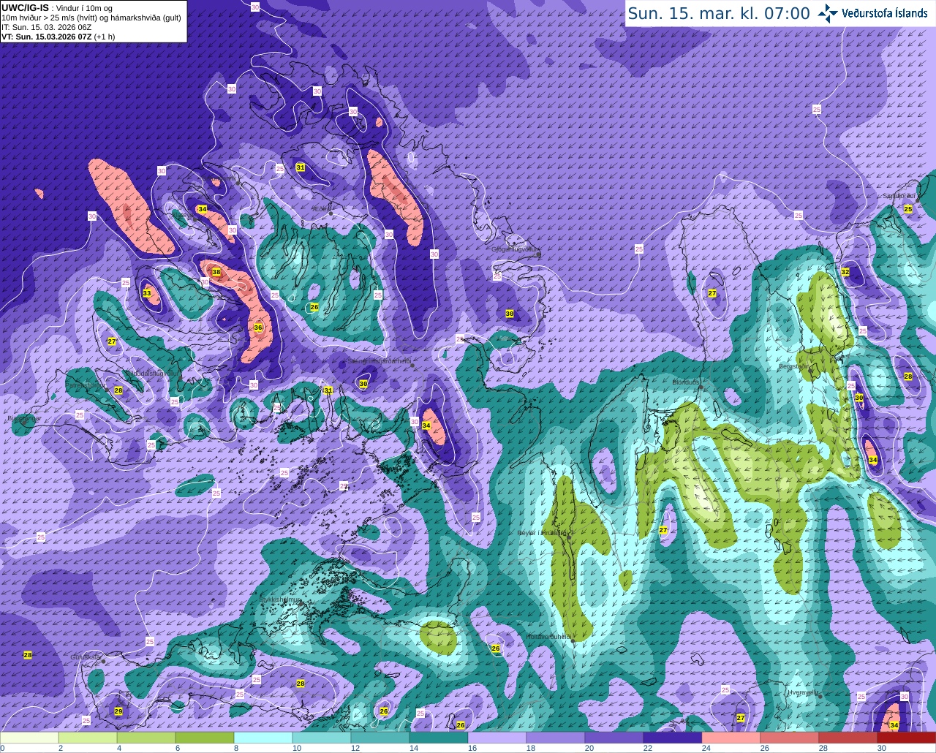936x753 pixels.
Task: Click the Veðurstofa Íslands logo icon
Action: coord(828,13)
